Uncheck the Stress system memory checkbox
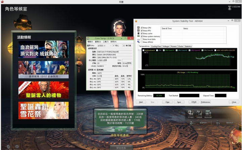 point(142,36)
